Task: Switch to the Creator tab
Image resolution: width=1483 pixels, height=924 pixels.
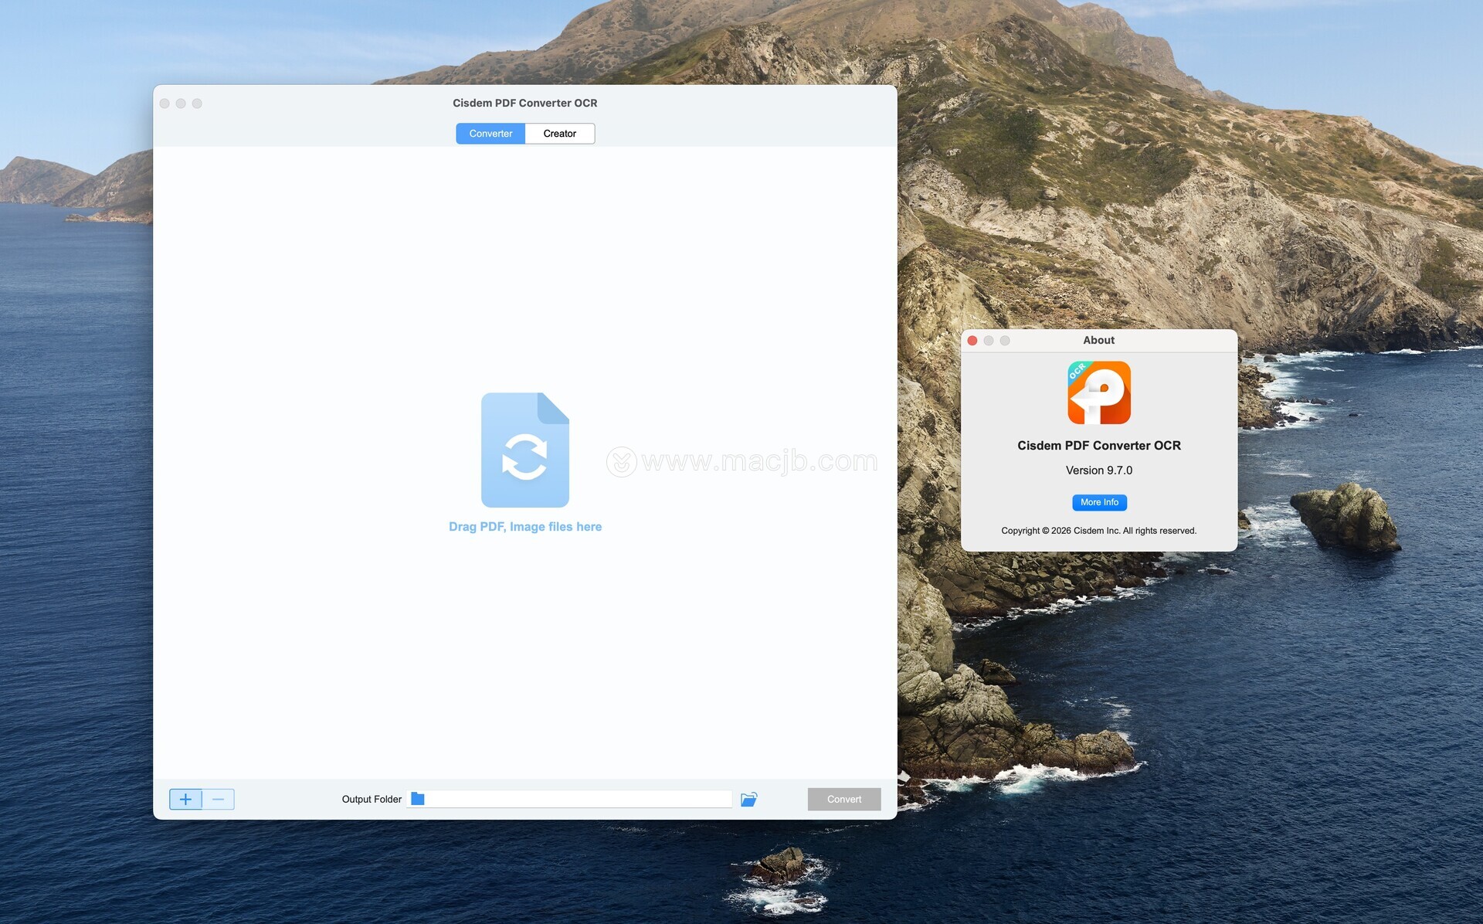Action: click(x=559, y=134)
